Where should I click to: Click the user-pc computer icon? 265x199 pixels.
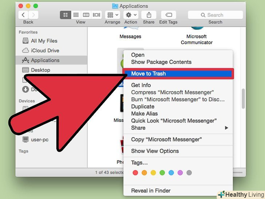click(25, 140)
